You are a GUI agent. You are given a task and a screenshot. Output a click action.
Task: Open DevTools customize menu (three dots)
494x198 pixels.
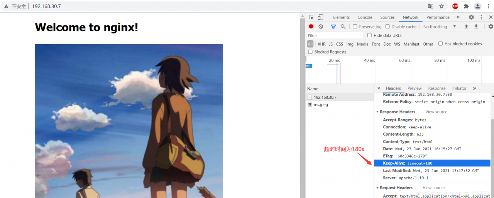[481, 17]
